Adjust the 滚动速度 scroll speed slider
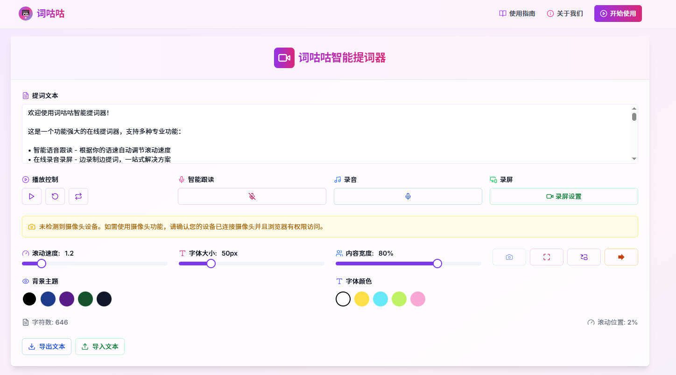Image resolution: width=676 pixels, height=375 pixels. click(41, 264)
